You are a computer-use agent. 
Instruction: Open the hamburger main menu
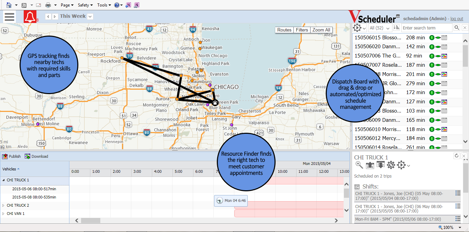coord(10,16)
